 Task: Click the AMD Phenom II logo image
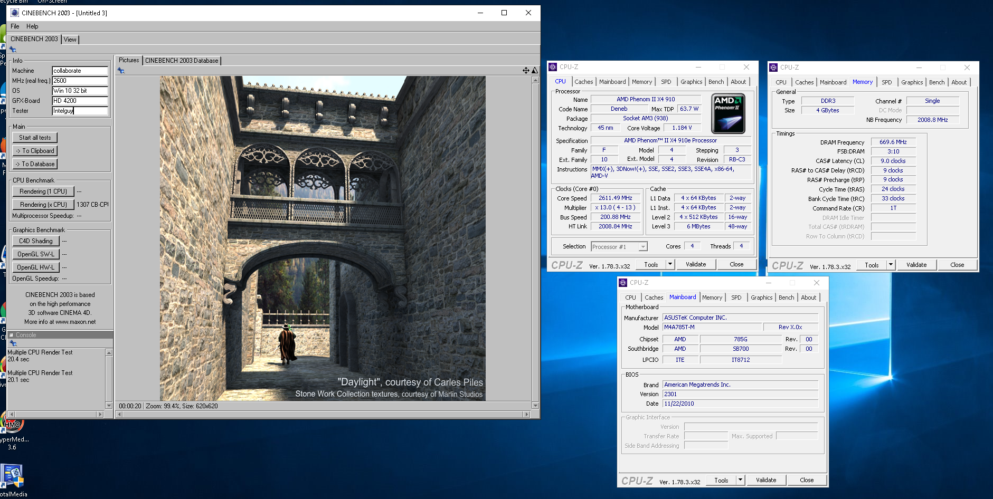click(x=728, y=113)
